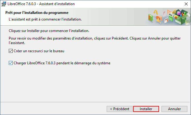Screen dimensions: 191x115
Task: Click the orange shapes and yellow triangle icon
Action: pos(159,19)
